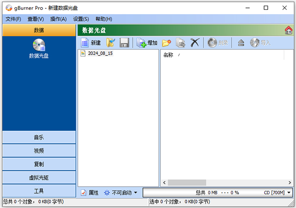296x208 pixels.
Task: Open the 帮助(H) menu
Action: coord(104,19)
